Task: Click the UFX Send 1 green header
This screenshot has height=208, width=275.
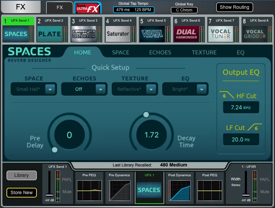Action: click(x=18, y=21)
